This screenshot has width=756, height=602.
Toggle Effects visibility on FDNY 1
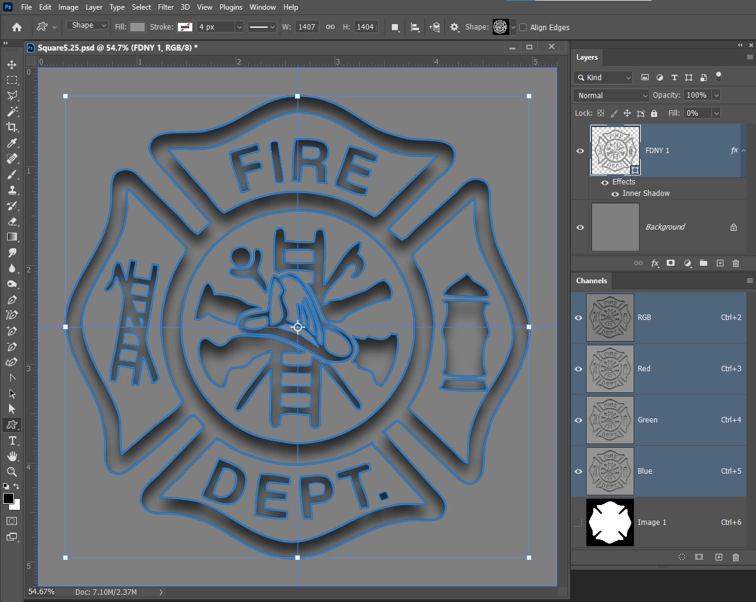[605, 182]
